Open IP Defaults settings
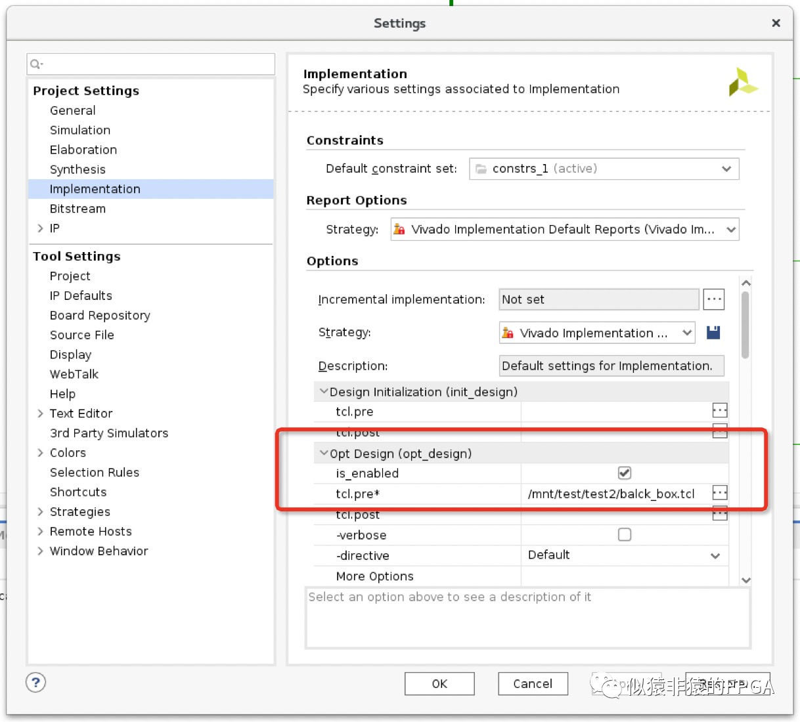This screenshot has width=800, height=722. click(x=81, y=295)
